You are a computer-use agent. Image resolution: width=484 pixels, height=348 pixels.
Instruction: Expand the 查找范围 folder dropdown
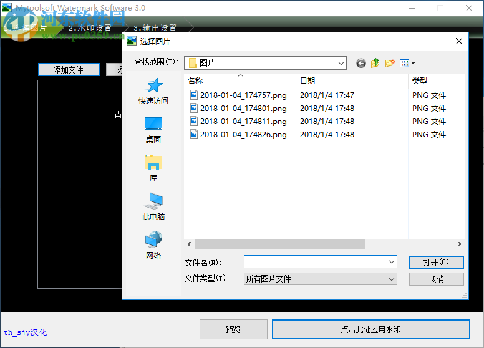point(341,63)
